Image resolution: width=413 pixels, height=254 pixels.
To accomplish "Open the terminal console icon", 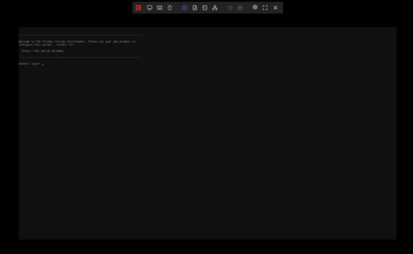I will (x=205, y=8).
